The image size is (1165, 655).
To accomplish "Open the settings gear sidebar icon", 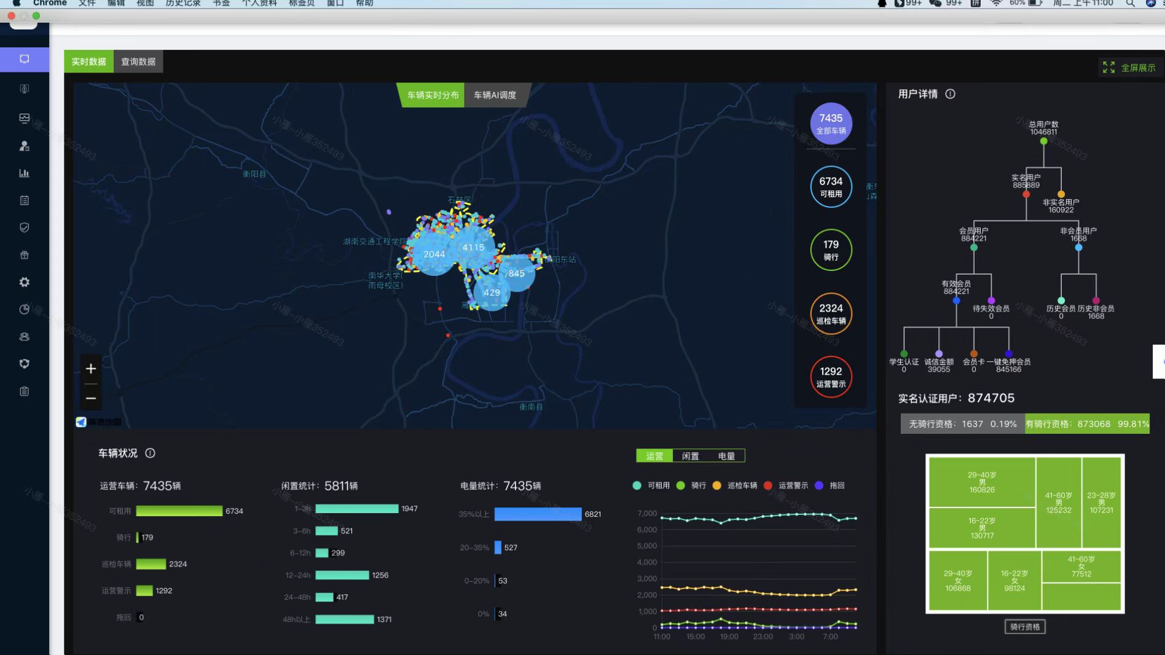I will (x=25, y=282).
